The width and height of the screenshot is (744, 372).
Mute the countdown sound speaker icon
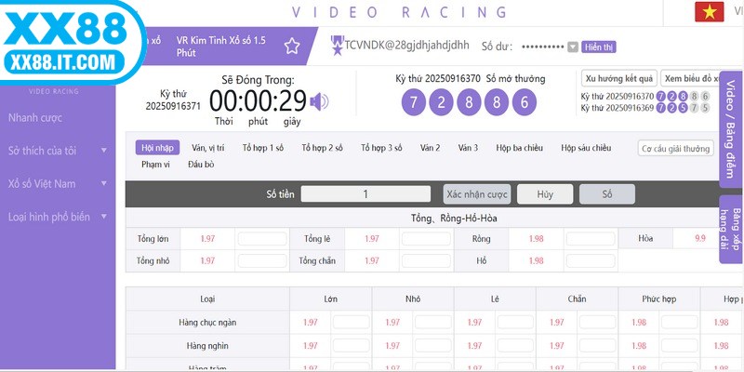[x=320, y=101]
